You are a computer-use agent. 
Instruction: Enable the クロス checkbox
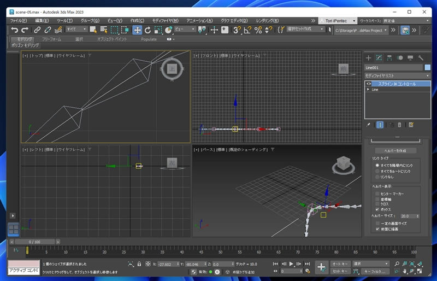377,204
